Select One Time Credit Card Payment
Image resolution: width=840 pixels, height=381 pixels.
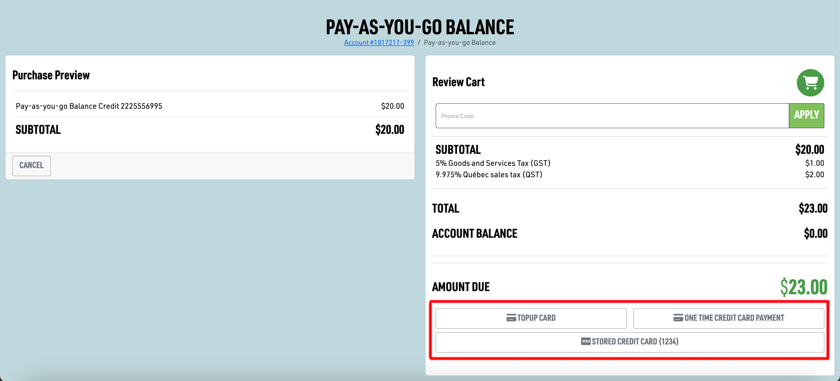point(729,318)
